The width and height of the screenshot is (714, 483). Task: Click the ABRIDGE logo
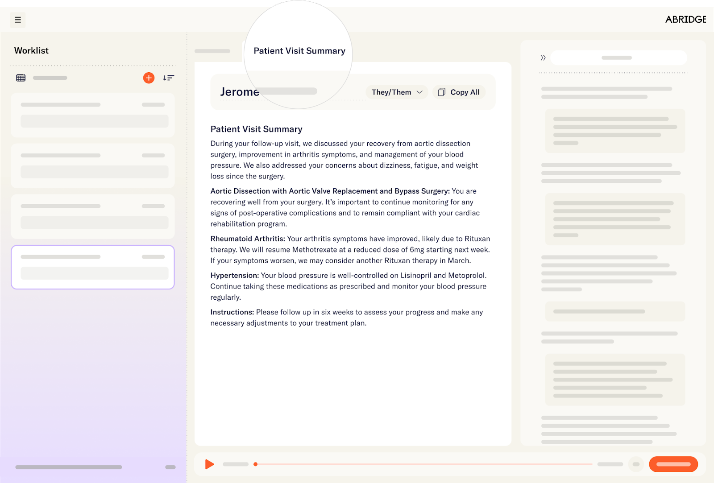[x=685, y=20]
